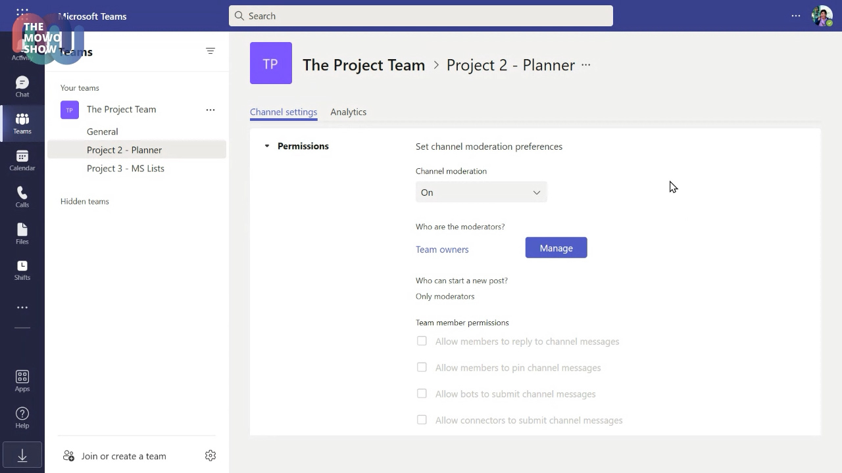
Task: Toggle Allow members to reply checkbox
Action: [422, 341]
